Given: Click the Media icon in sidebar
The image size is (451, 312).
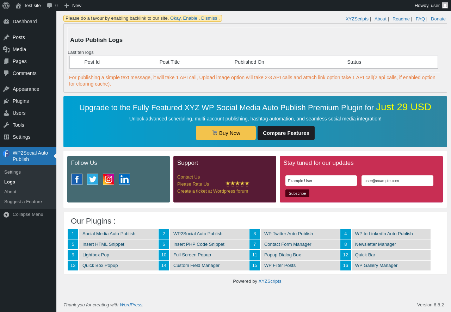Looking at the screenshot, I should point(6,49).
